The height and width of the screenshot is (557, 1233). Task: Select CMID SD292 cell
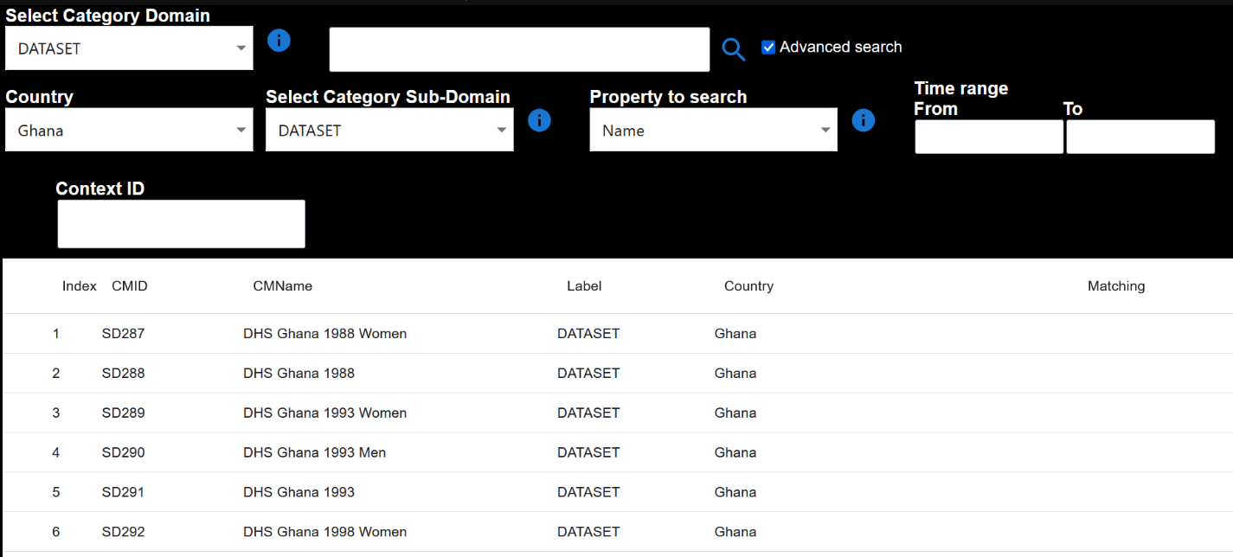[123, 532]
